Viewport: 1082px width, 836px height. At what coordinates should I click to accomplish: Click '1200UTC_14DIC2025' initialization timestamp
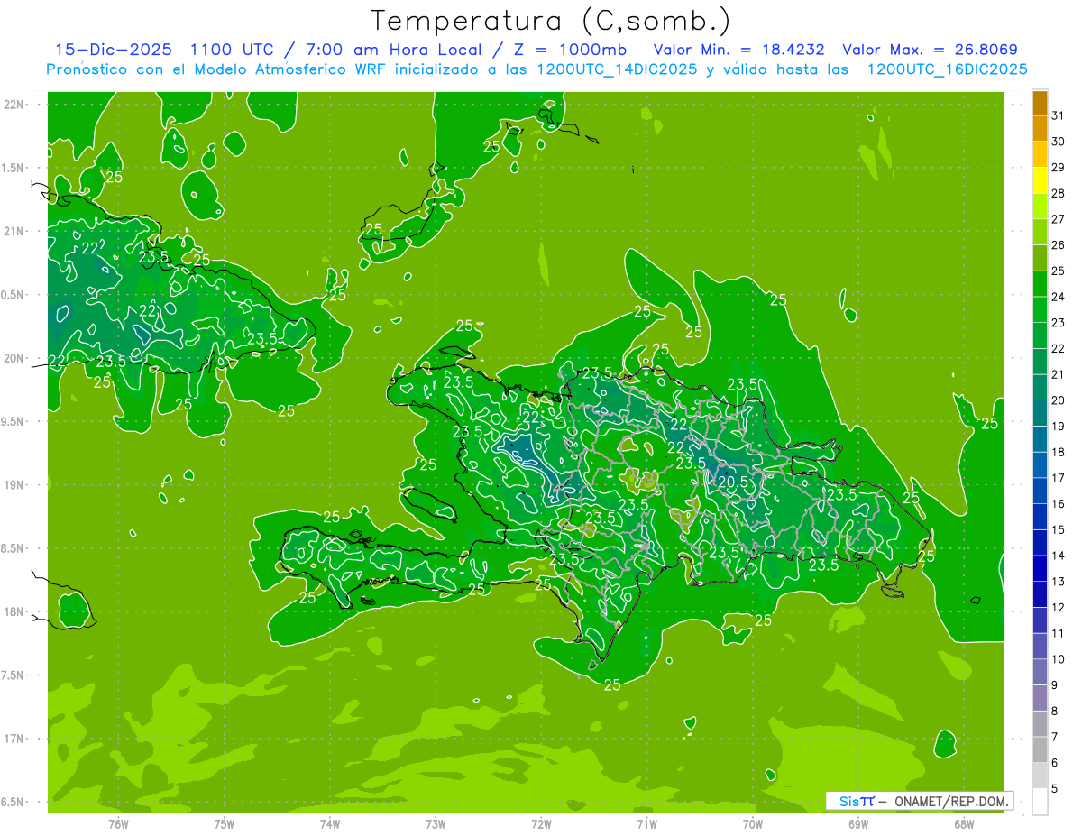click(618, 69)
